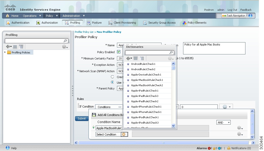This screenshot has height=151, width=264.
Task: Open the Posture tab
Action: (94, 23)
